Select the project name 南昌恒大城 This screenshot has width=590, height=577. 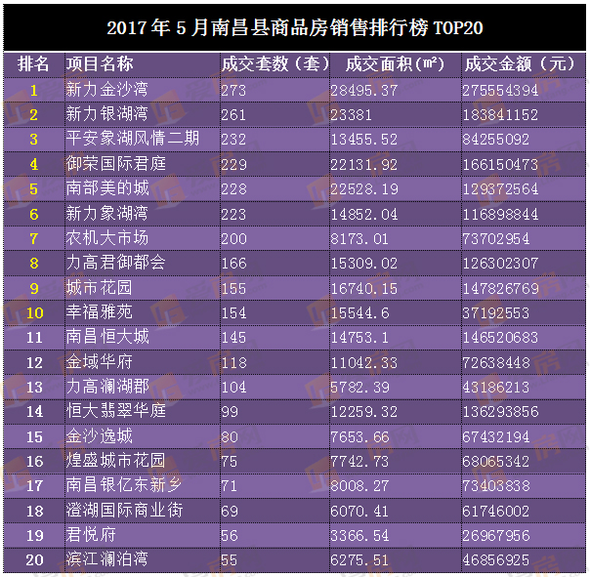coord(107,337)
